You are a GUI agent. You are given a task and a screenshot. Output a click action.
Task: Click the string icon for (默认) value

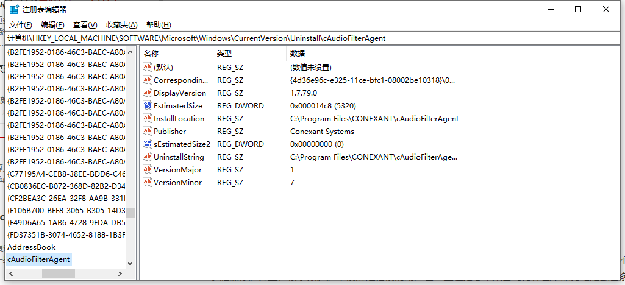coord(148,67)
